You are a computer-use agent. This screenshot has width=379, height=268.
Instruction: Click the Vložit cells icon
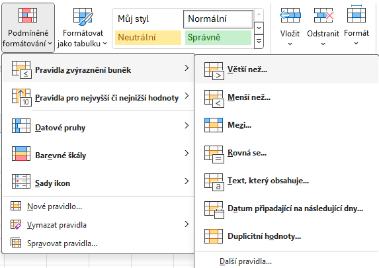(x=290, y=15)
